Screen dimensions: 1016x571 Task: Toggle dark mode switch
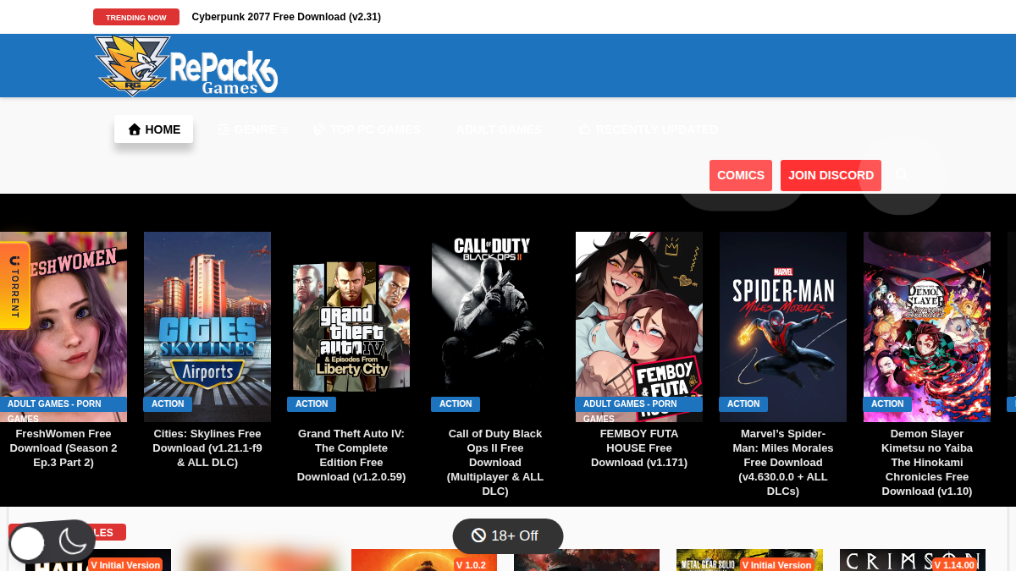[52, 542]
